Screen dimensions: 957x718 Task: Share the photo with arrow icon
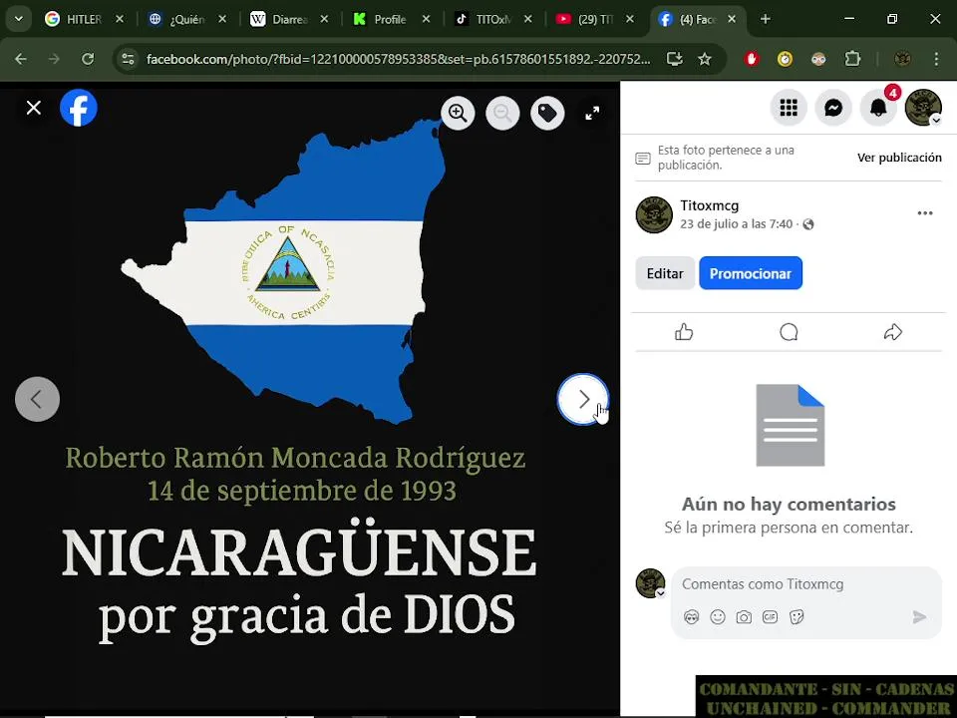tap(893, 332)
